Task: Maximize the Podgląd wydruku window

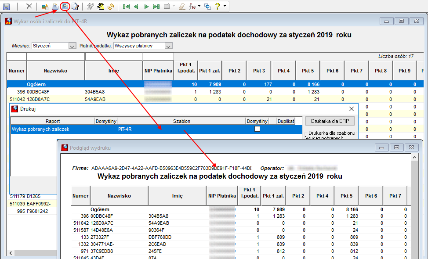Action: [x=397, y=147]
